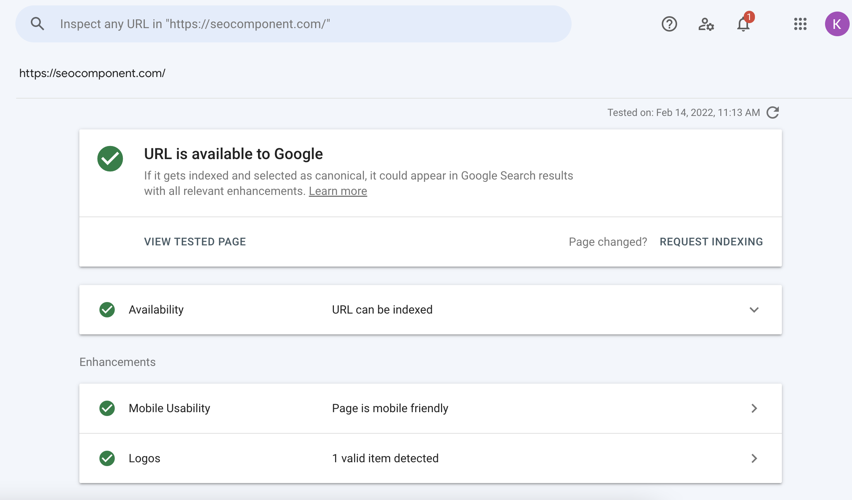Click the https://seocomponent.com/ page URL heading
Viewport: 852px width, 500px height.
[92, 73]
